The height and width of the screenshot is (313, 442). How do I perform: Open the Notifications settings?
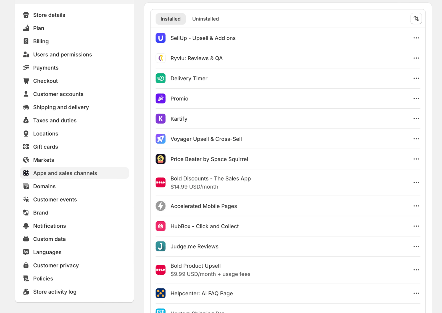click(x=74, y=226)
